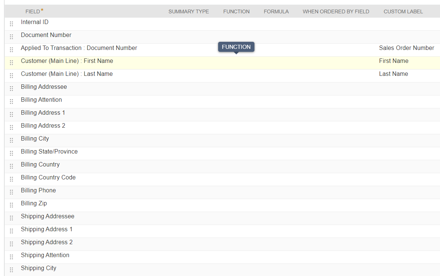Open Summary Type dropdown for Internal ID
The width and height of the screenshot is (440, 276).
point(189,22)
